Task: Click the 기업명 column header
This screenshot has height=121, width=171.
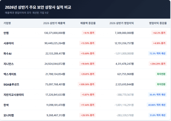Action: tap(7, 23)
